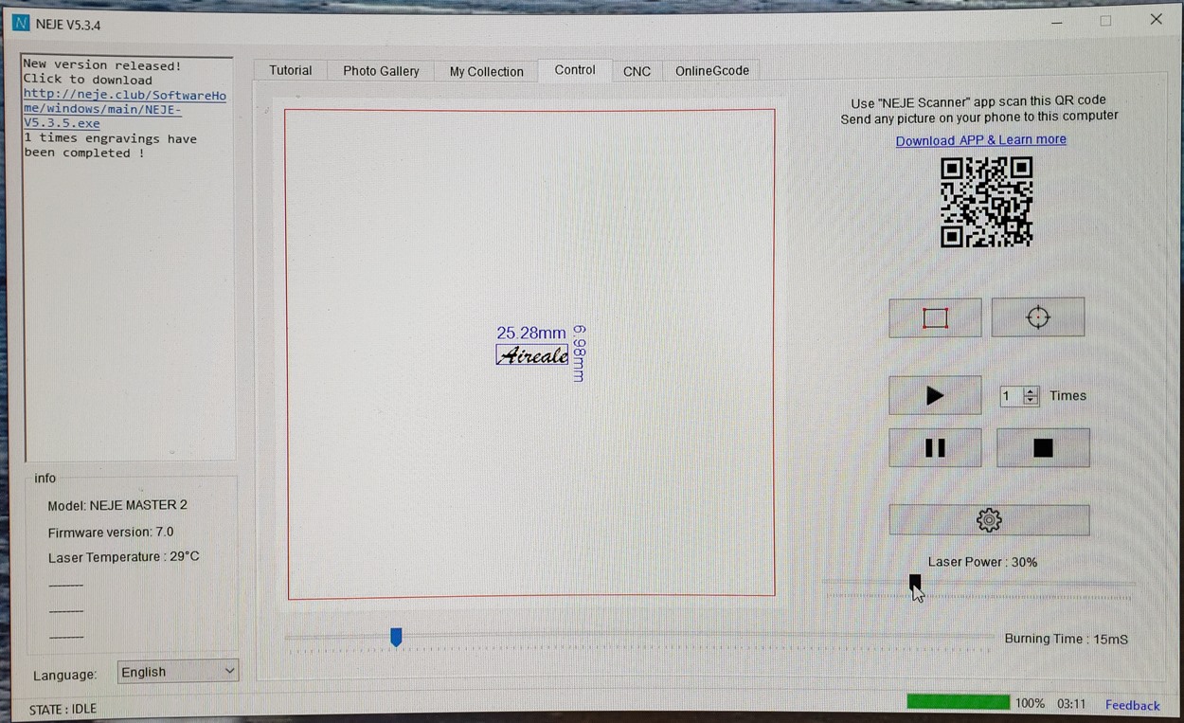Select the OnlineGcode tab
The width and height of the screenshot is (1184, 723).
pyautogui.click(x=711, y=71)
